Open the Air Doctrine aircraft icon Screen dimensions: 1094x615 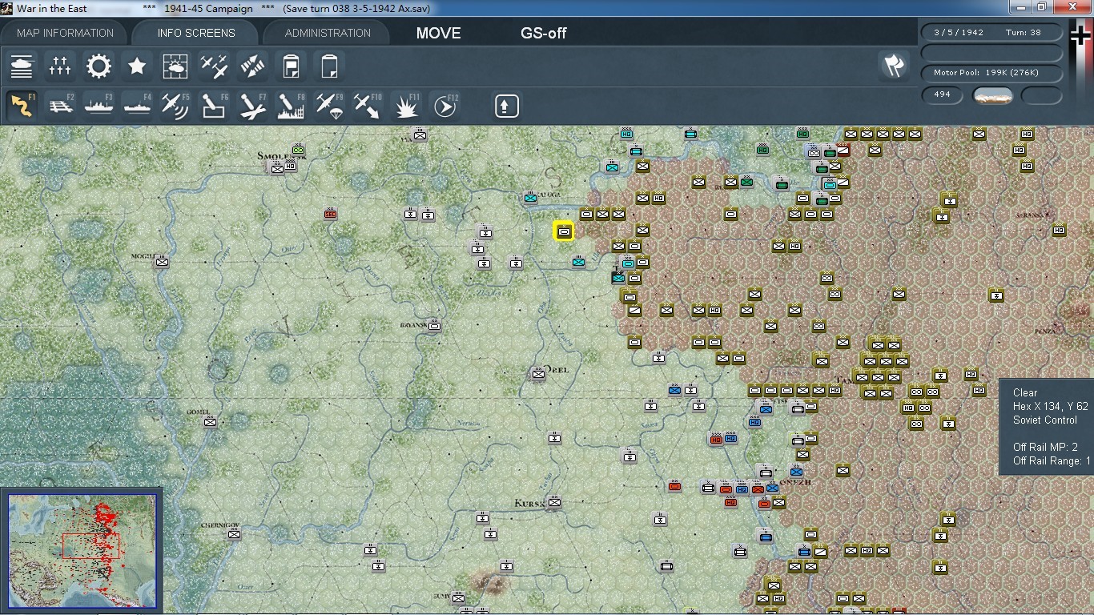[214, 66]
